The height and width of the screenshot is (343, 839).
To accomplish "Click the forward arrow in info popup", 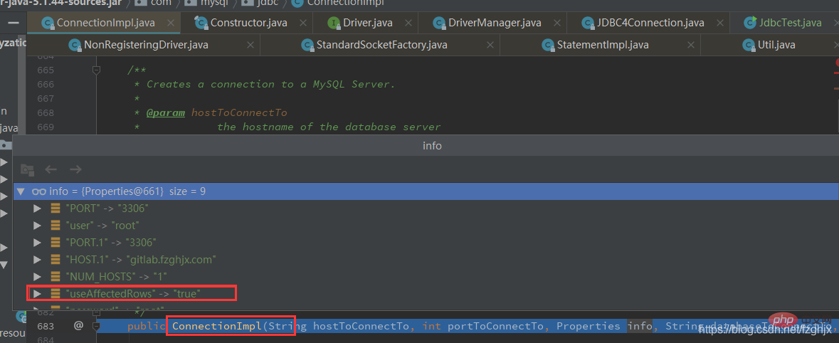I will 75,169.
